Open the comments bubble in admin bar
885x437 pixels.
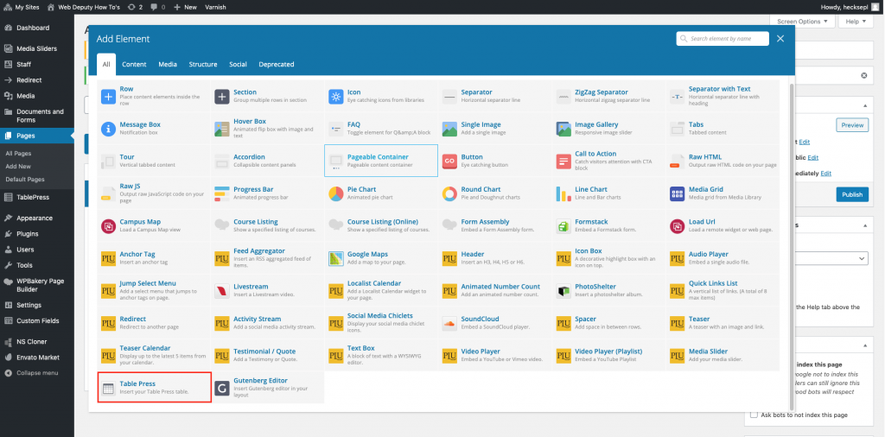pyautogui.click(x=158, y=7)
